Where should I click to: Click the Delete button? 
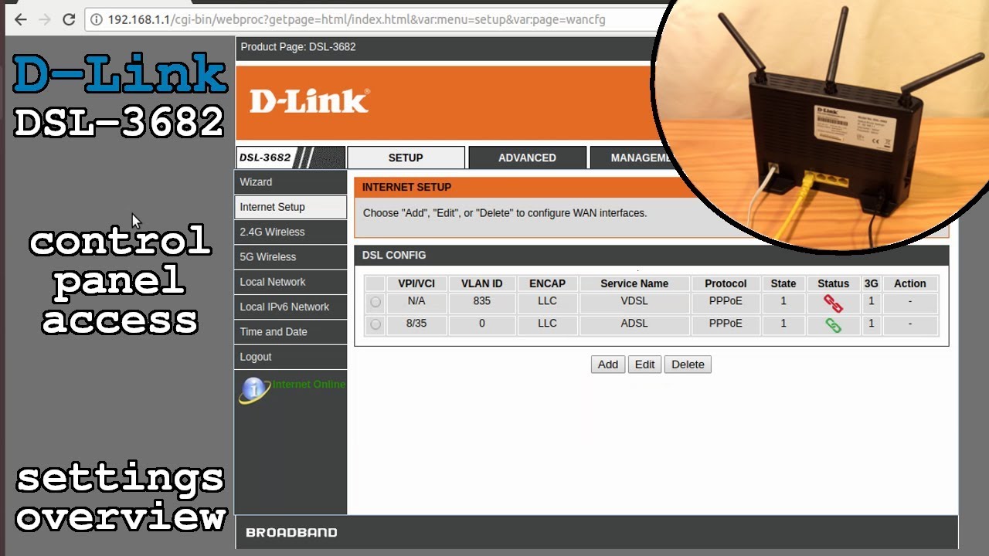pos(688,364)
